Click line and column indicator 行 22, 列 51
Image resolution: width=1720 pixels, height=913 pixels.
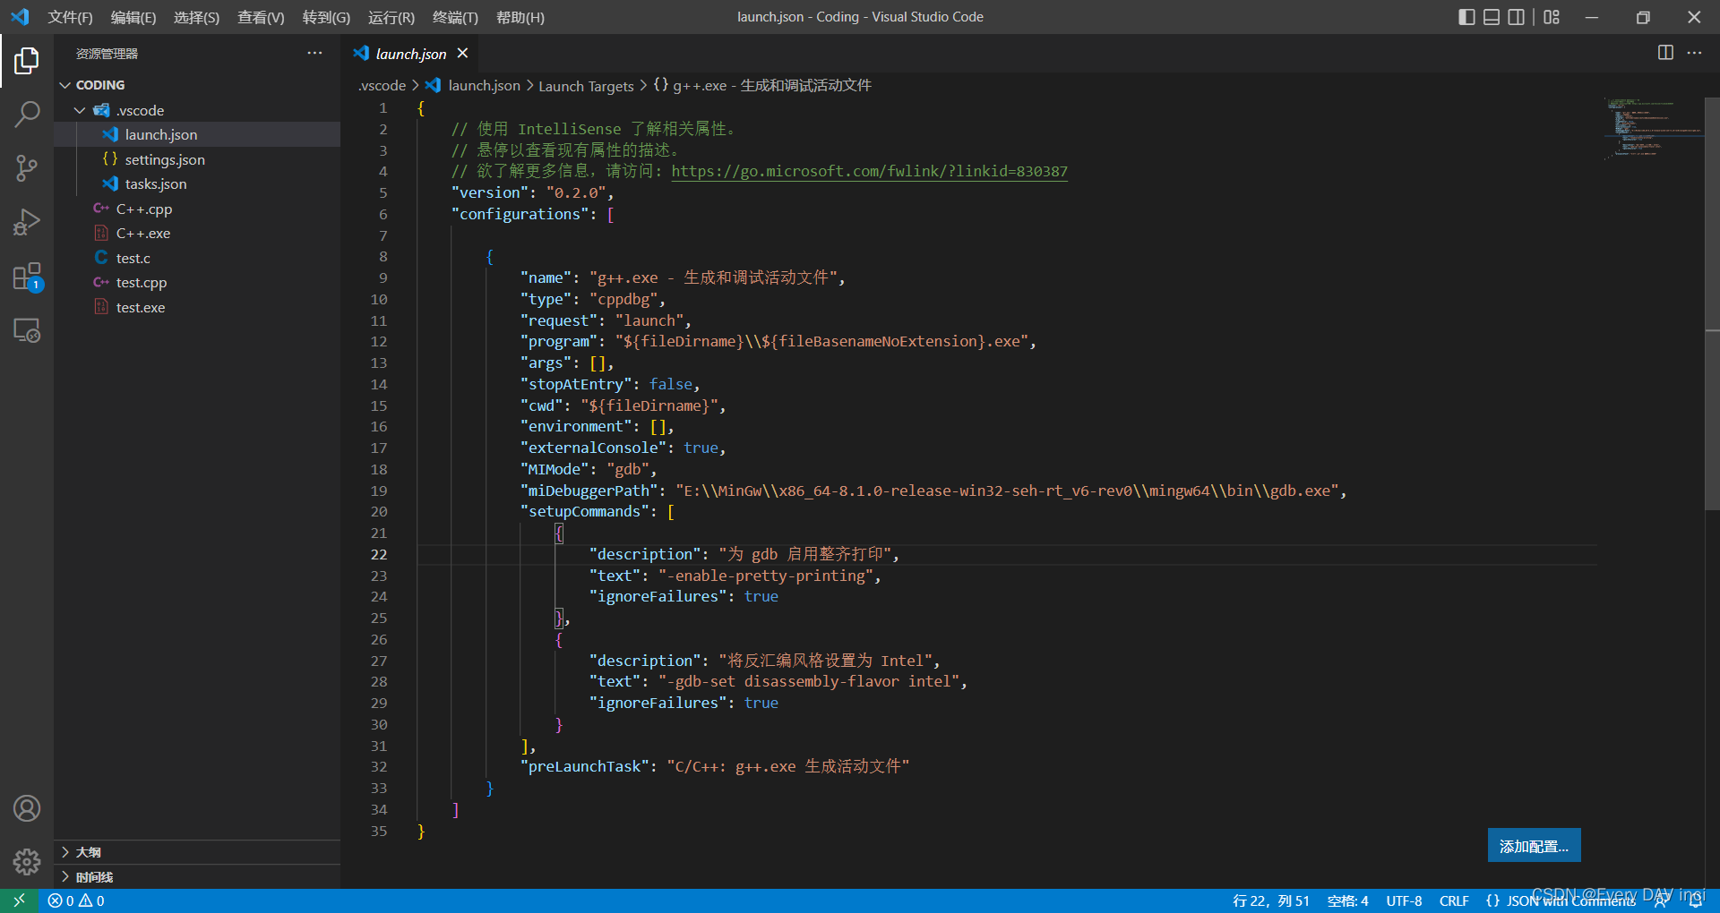point(1270,901)
